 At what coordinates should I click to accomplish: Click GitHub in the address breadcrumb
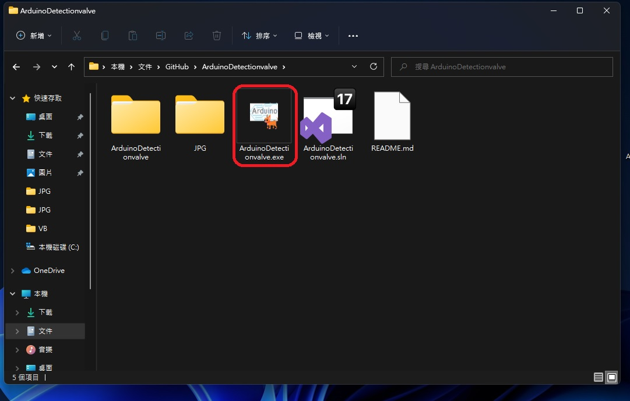pos(177,67)
